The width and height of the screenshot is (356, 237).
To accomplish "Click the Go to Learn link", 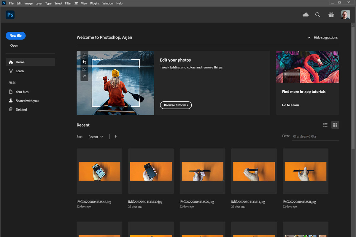I will (290, 105).
